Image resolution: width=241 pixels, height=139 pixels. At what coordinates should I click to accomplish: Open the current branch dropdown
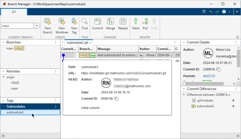click(36, 26)
